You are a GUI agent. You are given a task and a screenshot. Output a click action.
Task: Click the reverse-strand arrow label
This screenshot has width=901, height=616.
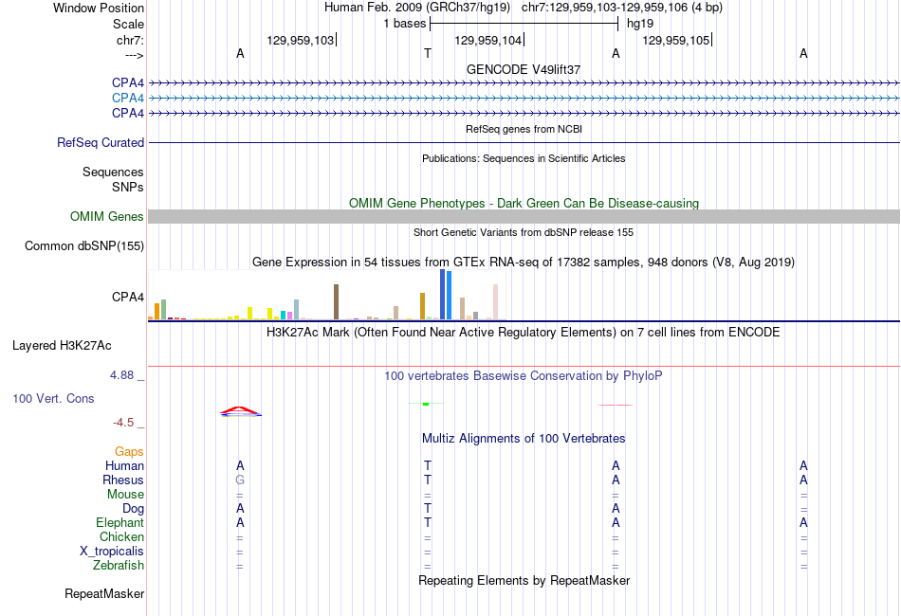(x=135, y=55)
